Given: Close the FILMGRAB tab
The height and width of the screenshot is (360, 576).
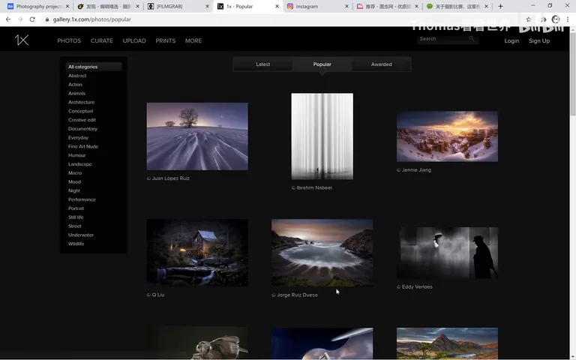Looking at the screenshot, I should pos(207,6).
